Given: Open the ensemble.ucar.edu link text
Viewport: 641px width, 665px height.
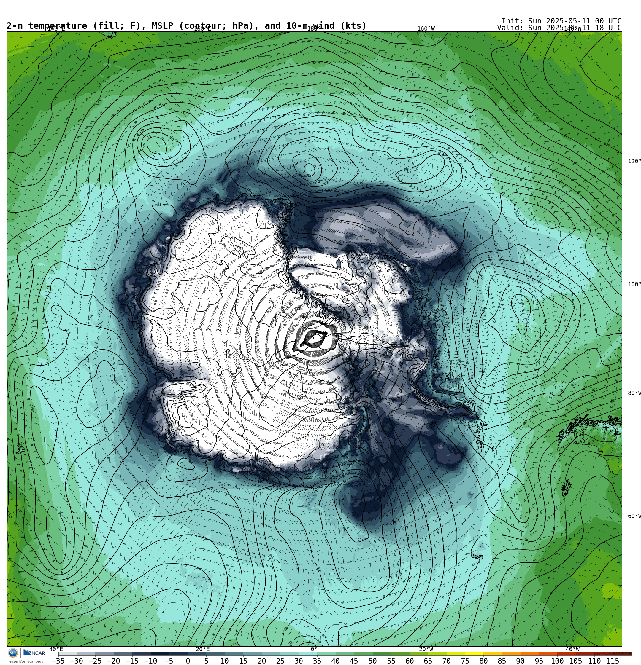Looking at the screenshot, I should (26, 661).
